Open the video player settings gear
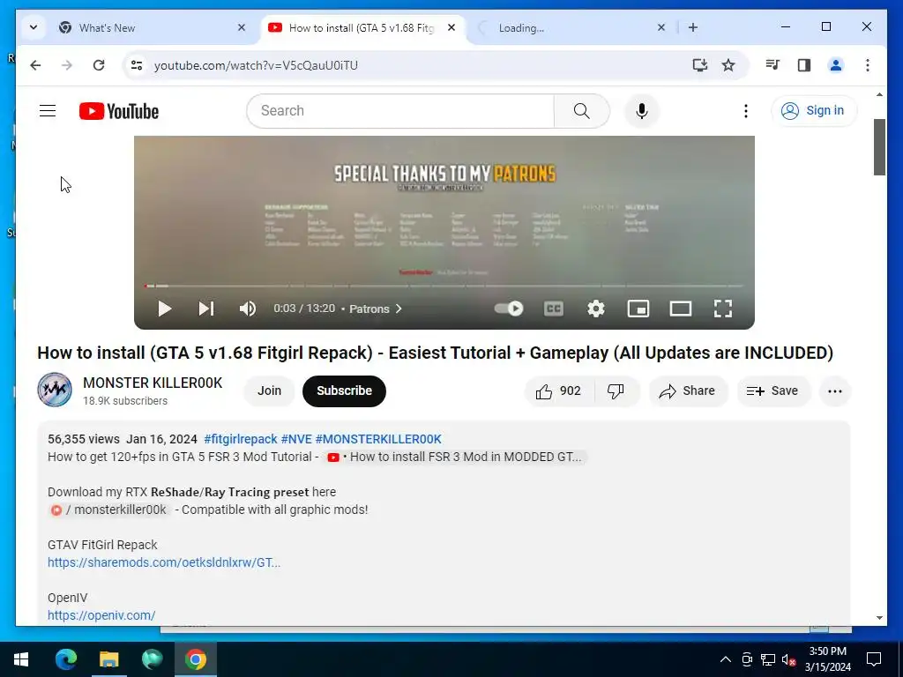 click(x=596, y=309)
